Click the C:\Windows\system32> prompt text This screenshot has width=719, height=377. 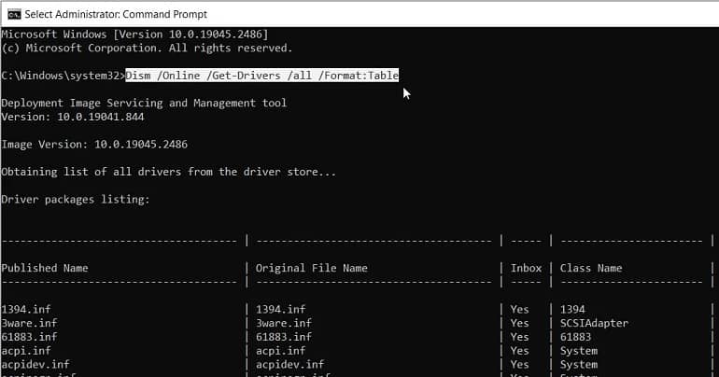coord(63,76)
